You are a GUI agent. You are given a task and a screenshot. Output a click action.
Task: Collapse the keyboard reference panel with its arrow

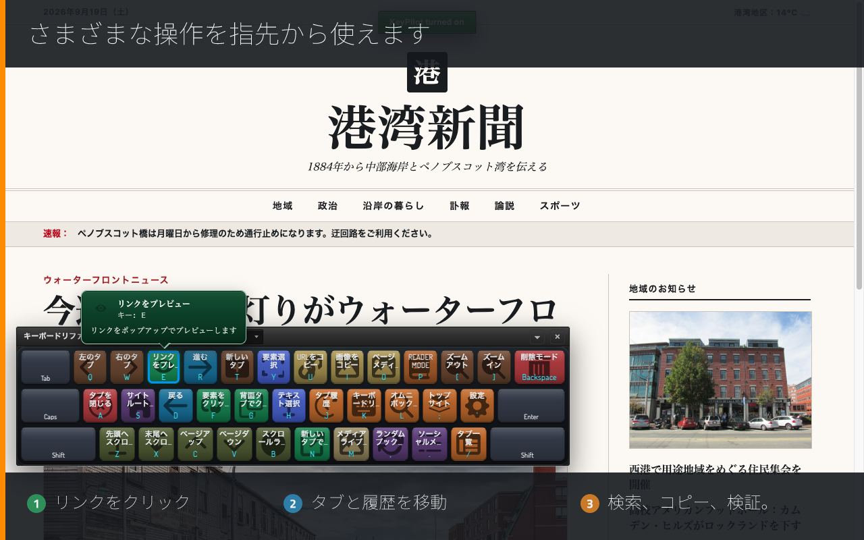tap(537, 336)
